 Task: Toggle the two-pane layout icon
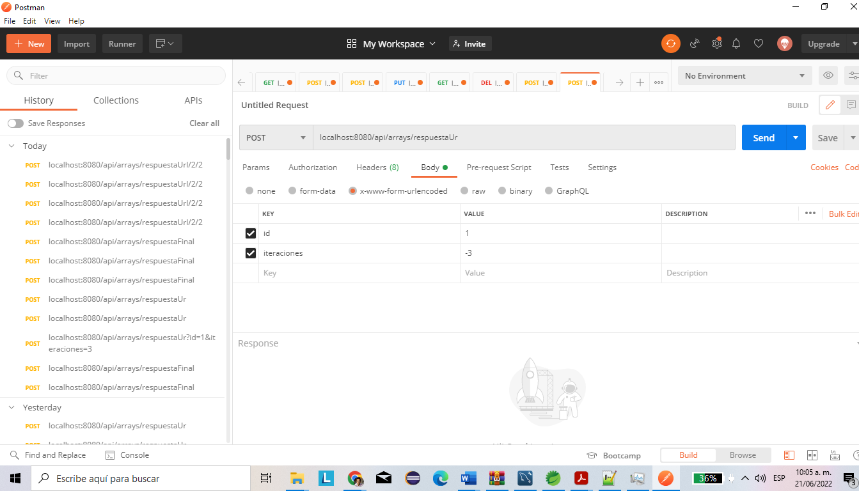tap(812, 455)
